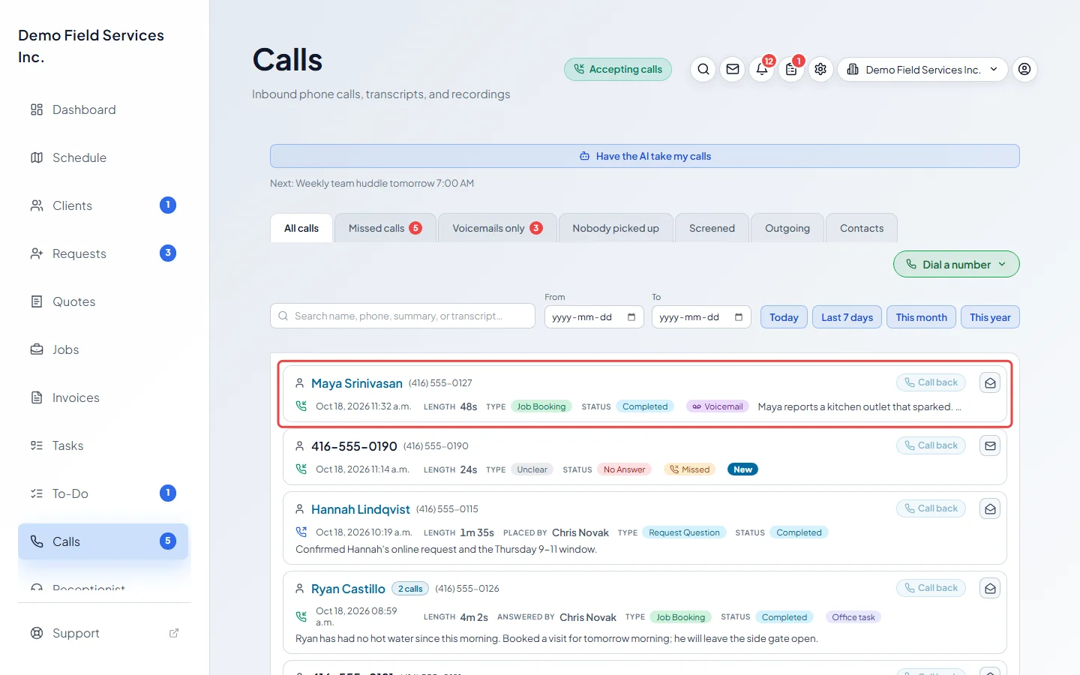Switch to the Voicemails only tab
1080x675 pixels.
click(x=497, y=228)
